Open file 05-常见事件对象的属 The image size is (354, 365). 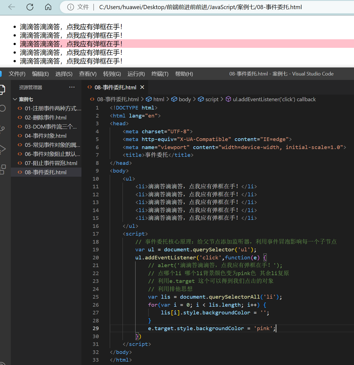pos(46,145)
